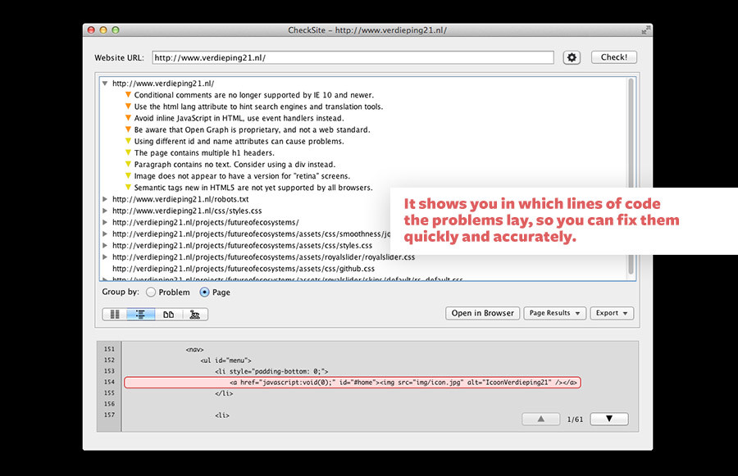This screenshot has height=476, width=738.
Task: Go to the previous problem with up arrow
Action: [541, 419]
